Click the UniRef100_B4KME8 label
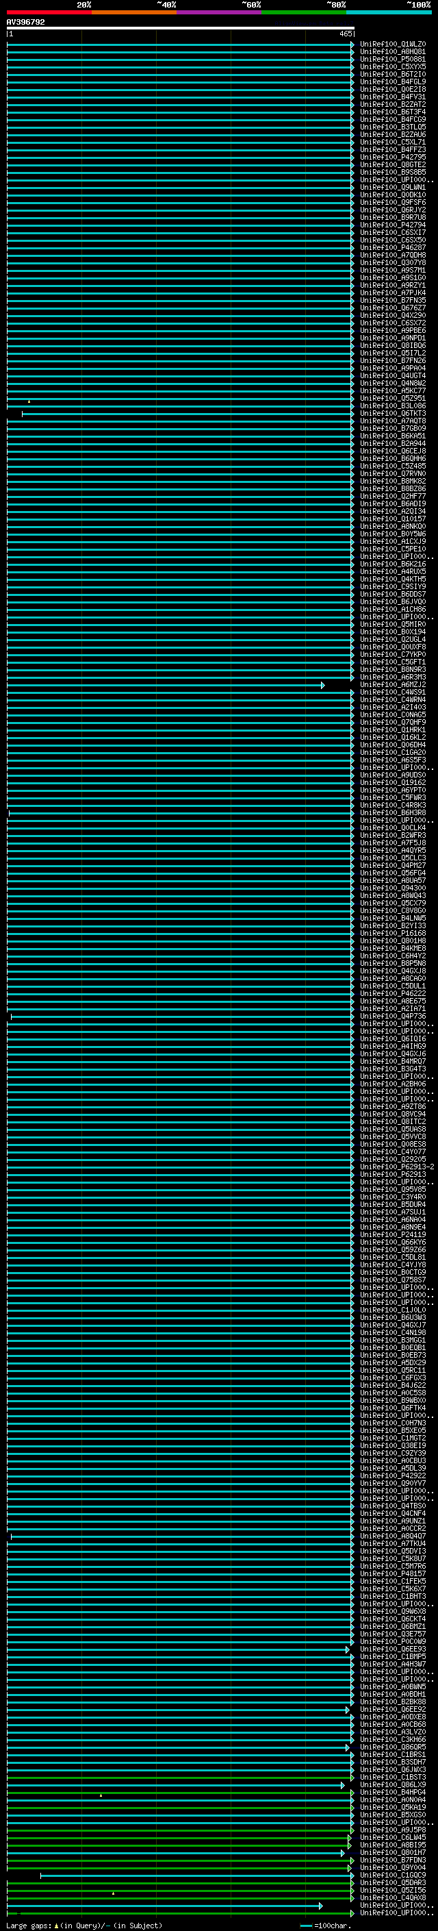The height and width of the screenshot is (1931, 438). [392, 948]
